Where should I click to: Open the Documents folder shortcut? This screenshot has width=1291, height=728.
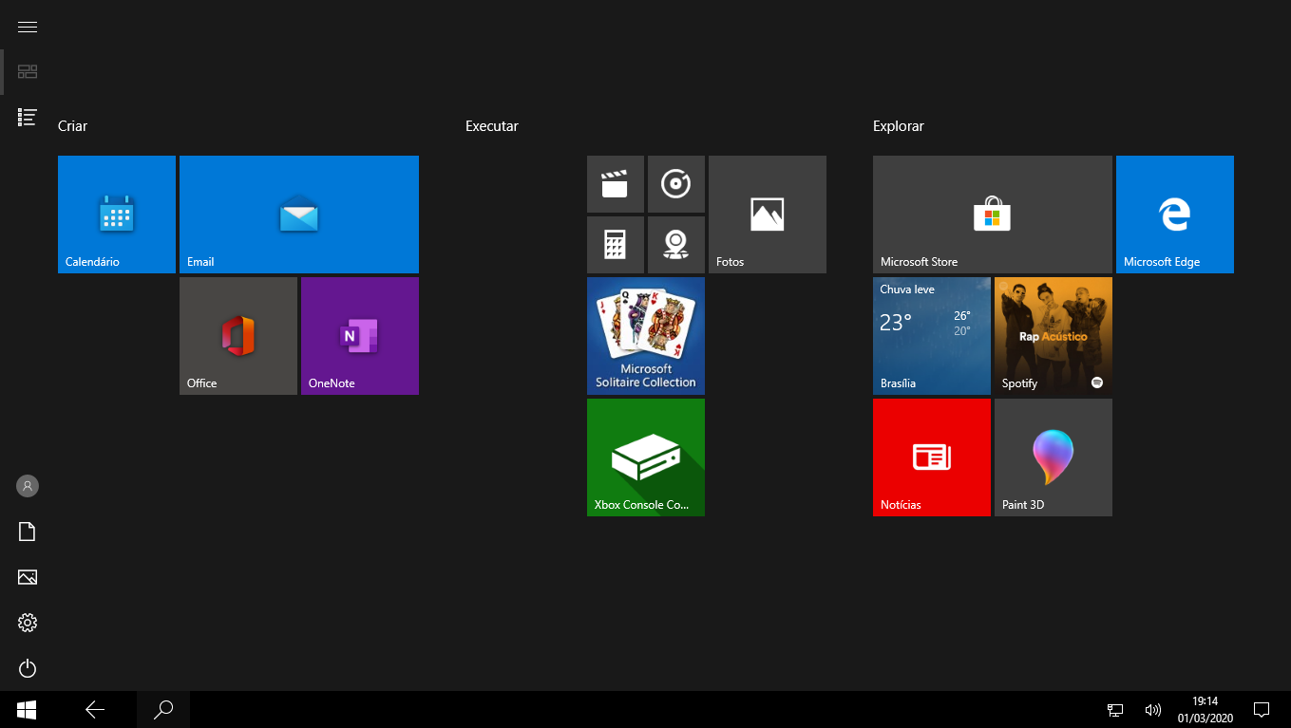(28, 532)
